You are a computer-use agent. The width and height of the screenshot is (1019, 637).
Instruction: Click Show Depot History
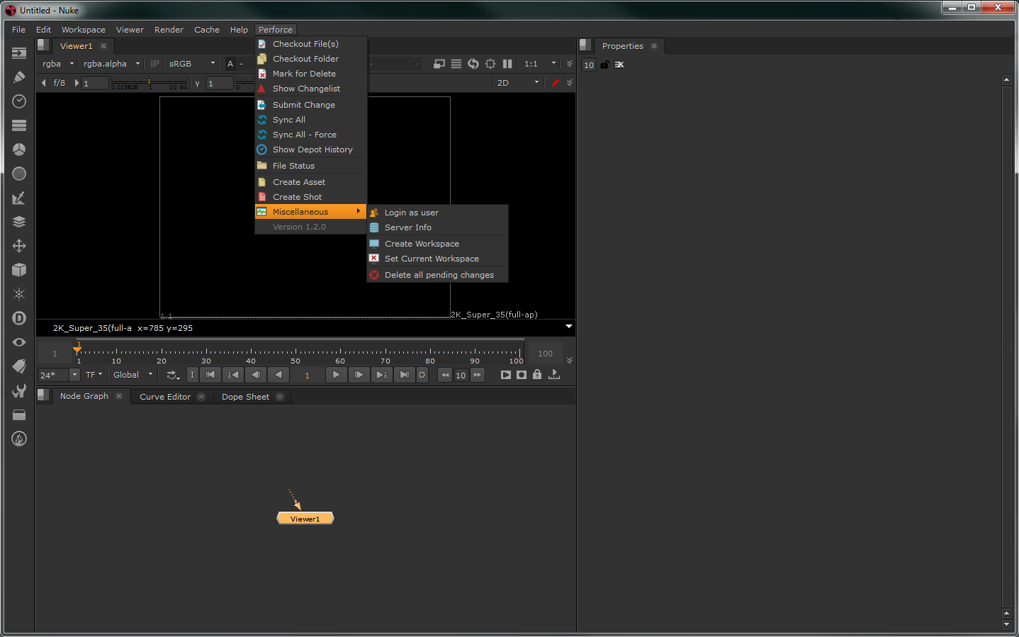coord(310,150)
